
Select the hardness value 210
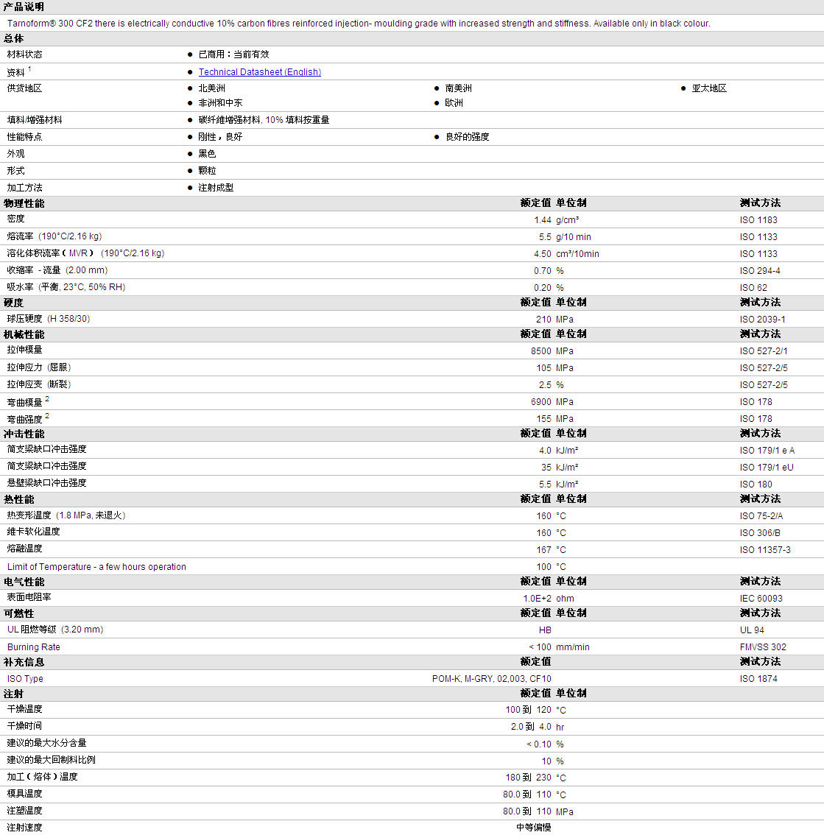pyautogui.click(x=544, y=320)
